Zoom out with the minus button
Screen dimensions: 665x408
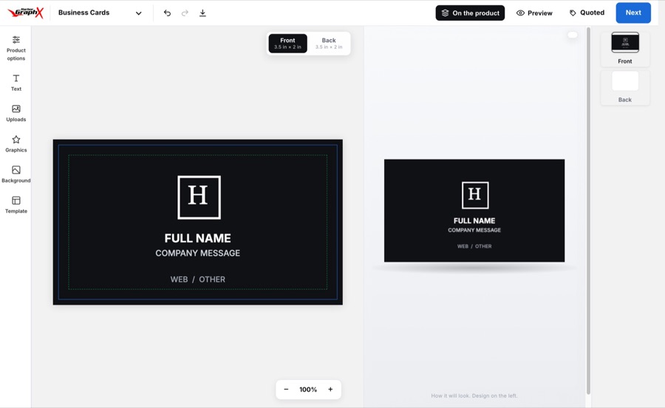pyautogui.click(x=286, y=390)
